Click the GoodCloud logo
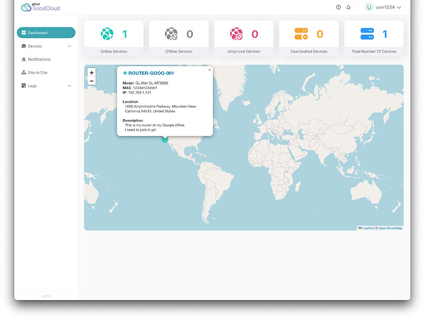 click(x=40, y=7)
